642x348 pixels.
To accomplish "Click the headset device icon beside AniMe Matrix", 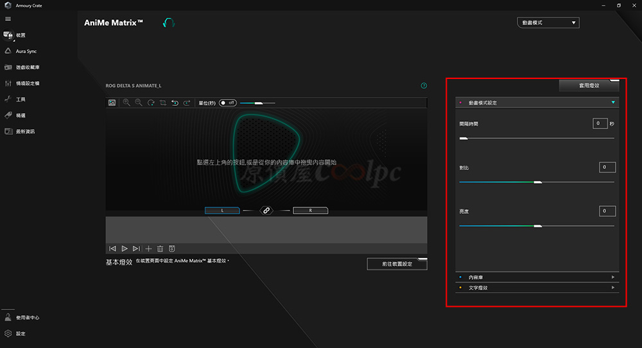I will (169, 23).
